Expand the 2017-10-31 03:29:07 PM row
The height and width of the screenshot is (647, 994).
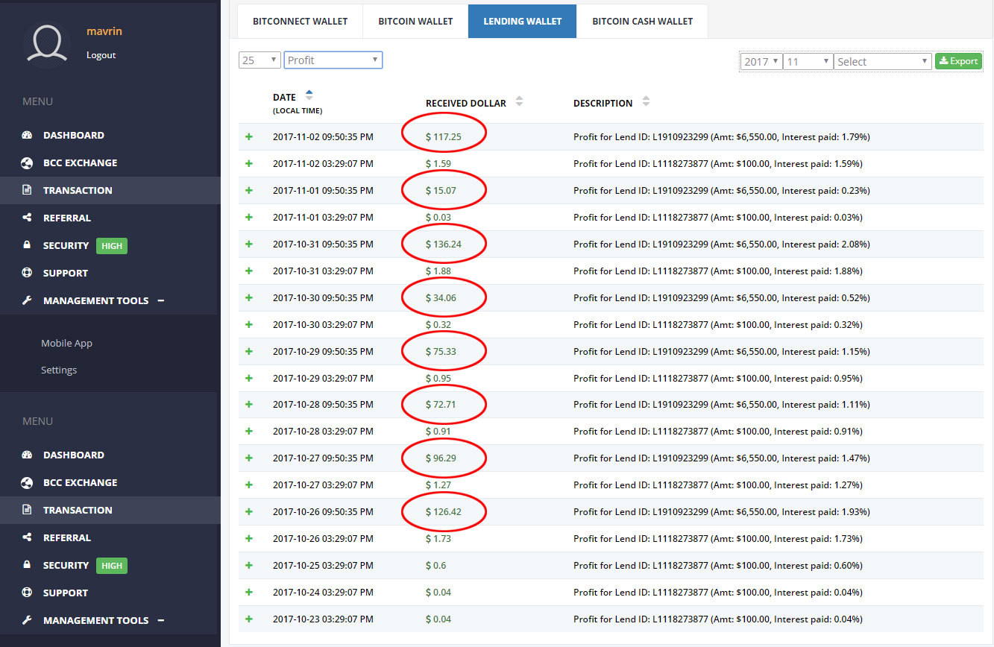[x=249, y=271]
